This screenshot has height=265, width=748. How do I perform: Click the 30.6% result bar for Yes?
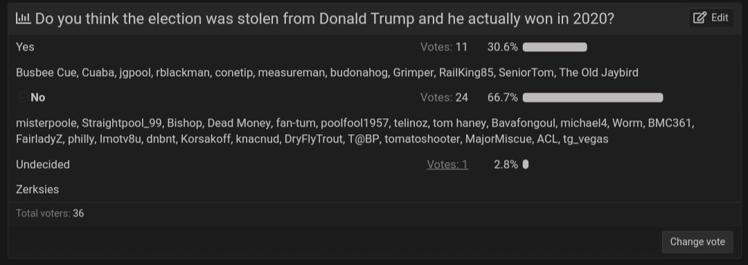point(555,47)
